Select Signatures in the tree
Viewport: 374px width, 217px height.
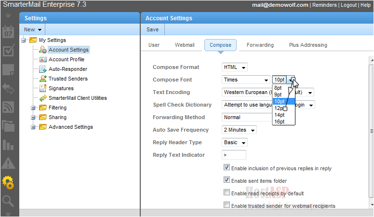pos(61,88)
